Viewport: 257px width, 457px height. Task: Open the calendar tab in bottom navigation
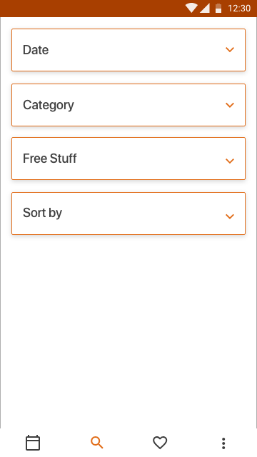(33, 443)
